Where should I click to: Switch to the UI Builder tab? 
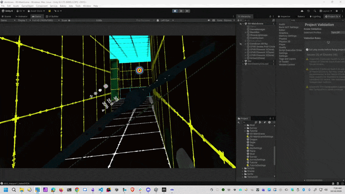click(x=52, y=16)
